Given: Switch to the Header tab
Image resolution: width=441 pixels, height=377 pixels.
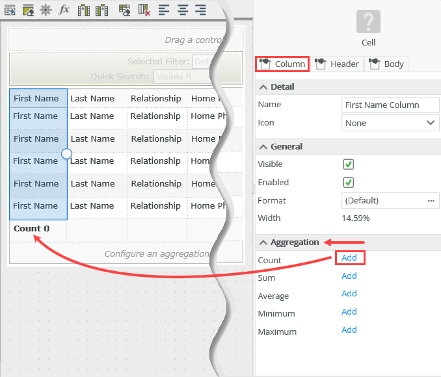Looking at the screenshot, I should pos(337,64).
